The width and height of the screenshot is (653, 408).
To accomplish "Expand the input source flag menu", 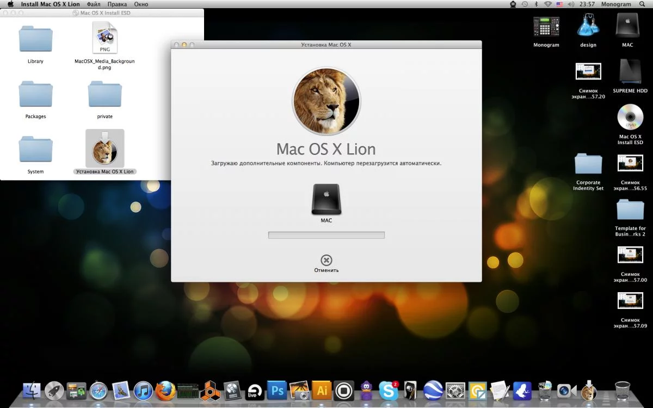I will click(560, 4).
